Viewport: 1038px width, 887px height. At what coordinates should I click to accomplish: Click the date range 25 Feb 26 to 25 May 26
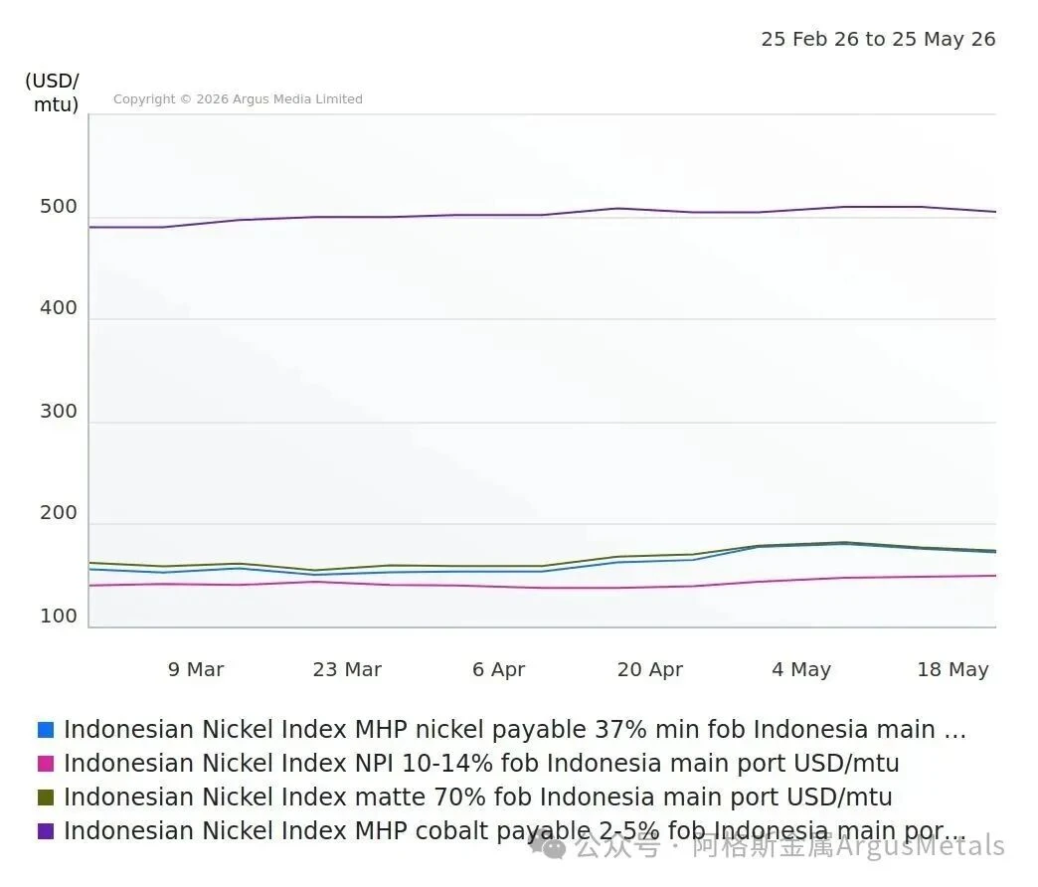click(879, 39)
